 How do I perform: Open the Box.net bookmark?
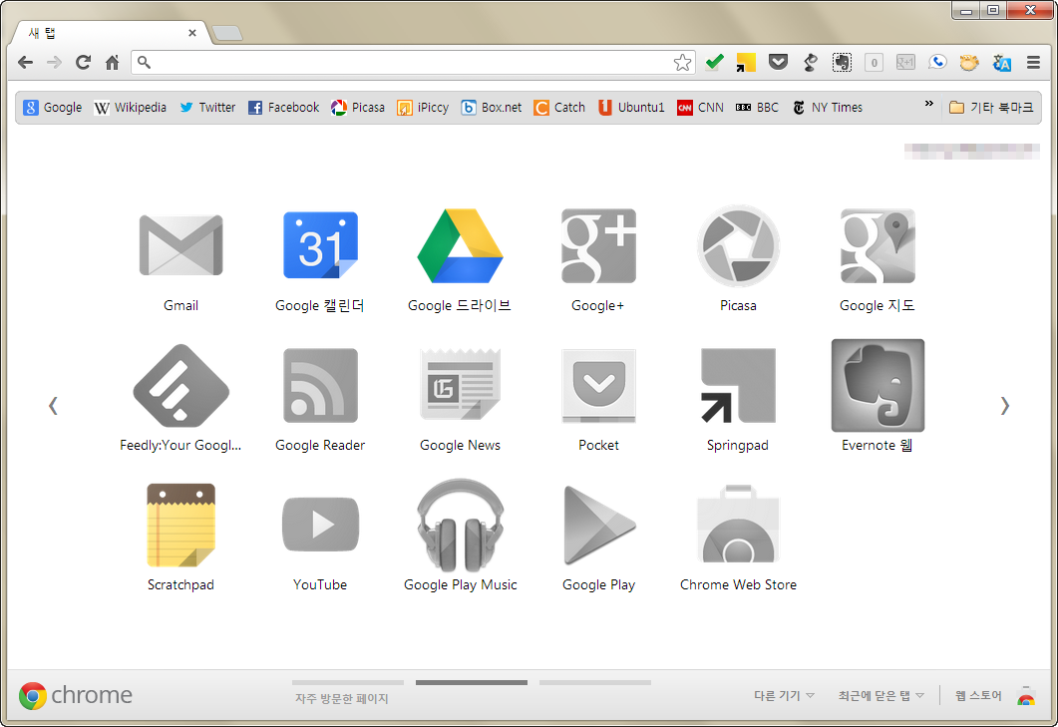[x=492, y=108]
